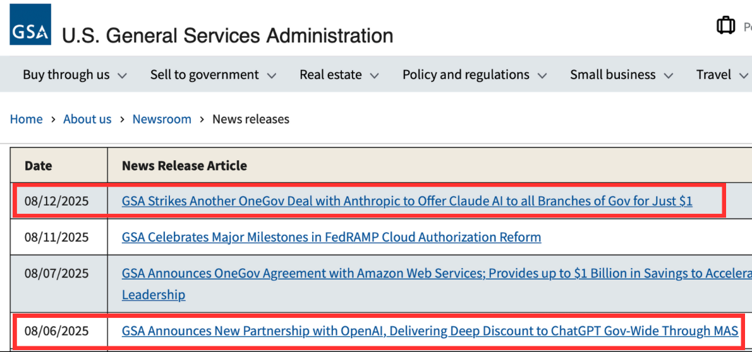Click chevron next to Real estate
The width and height of the screenshot is (752, 352).
(x=374, y=76)
